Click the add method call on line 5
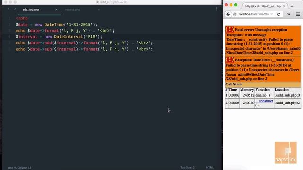 [x=48, y=43]
